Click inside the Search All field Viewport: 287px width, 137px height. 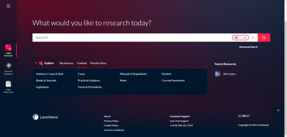[132, 37]
